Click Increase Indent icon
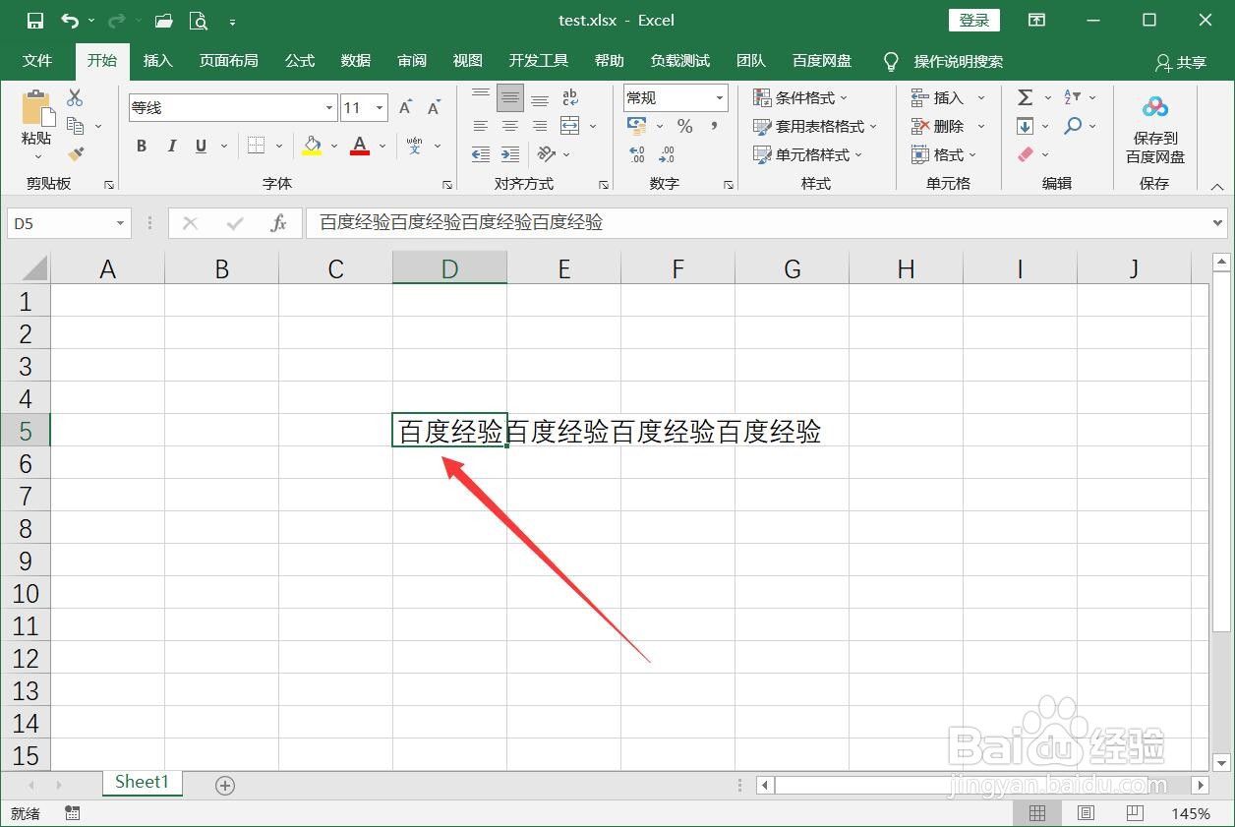The image size is (1235, 827). pyautogui.click(x=510, y=154)
